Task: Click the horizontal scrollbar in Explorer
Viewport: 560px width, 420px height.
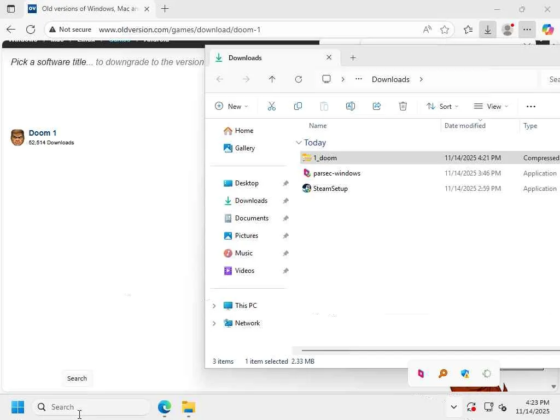Action: point(430,351)
